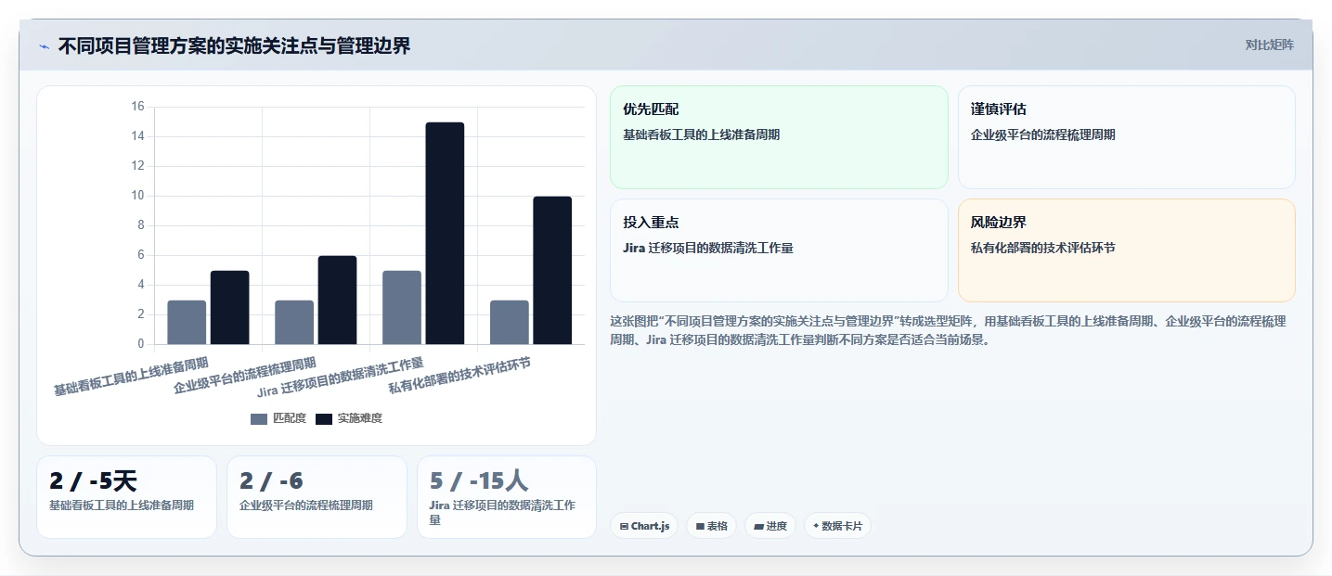Click the tall 实施难度 bar for Jira 迁移
Image resolution: width=1332 pixels, height=576 pixels.
click(x=445, y=233)
